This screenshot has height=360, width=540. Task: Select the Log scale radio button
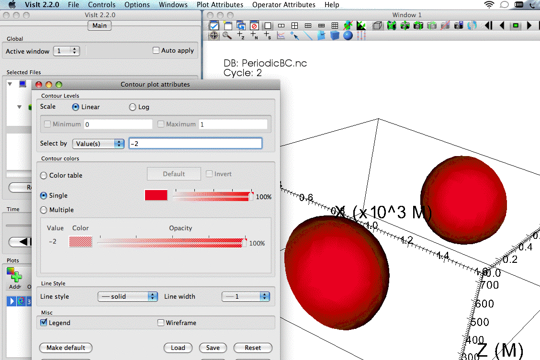pyautogui.click(x=133, y=107)
